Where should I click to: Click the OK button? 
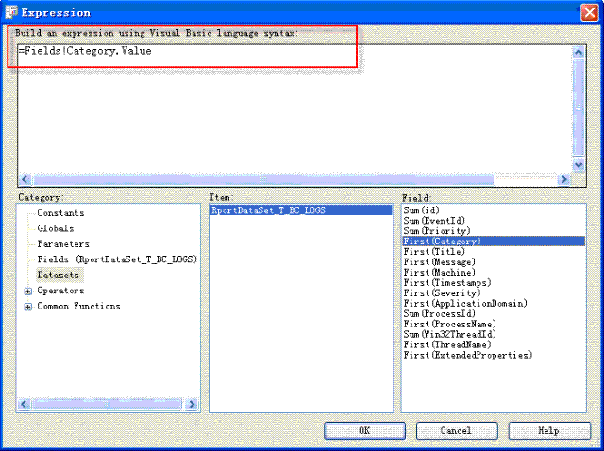coord(364,430)
